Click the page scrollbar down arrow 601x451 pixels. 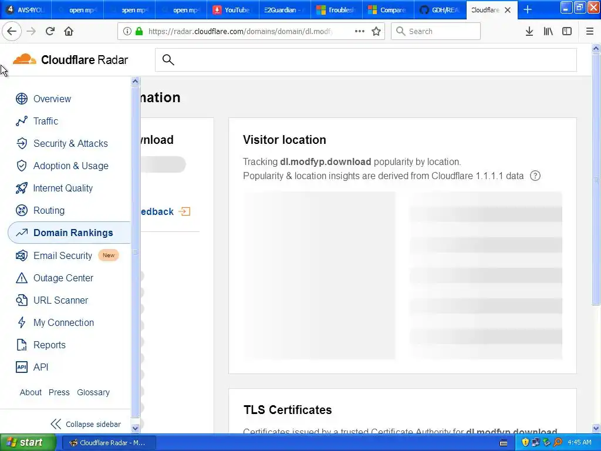coord(596,428)
